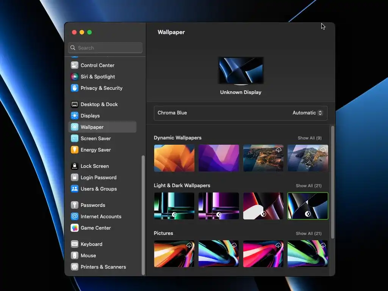Click the Desktop & Dock label

[x=99, y=105]
